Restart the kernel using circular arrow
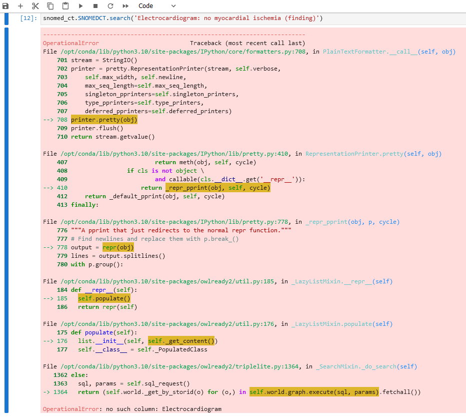Screen dimensions: 466x418 [110, 6]
